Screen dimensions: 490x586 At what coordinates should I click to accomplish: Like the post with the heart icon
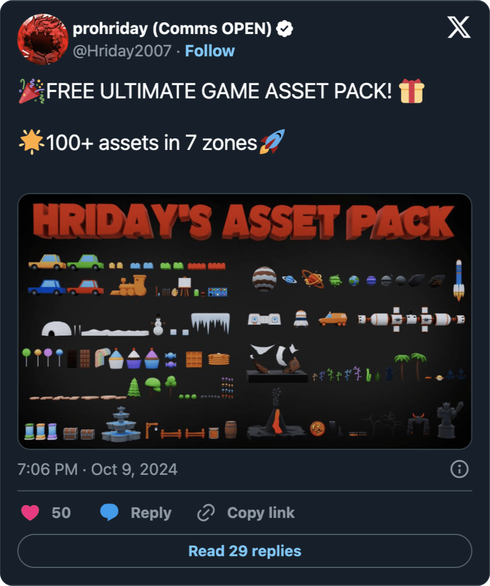pos(30,513)
